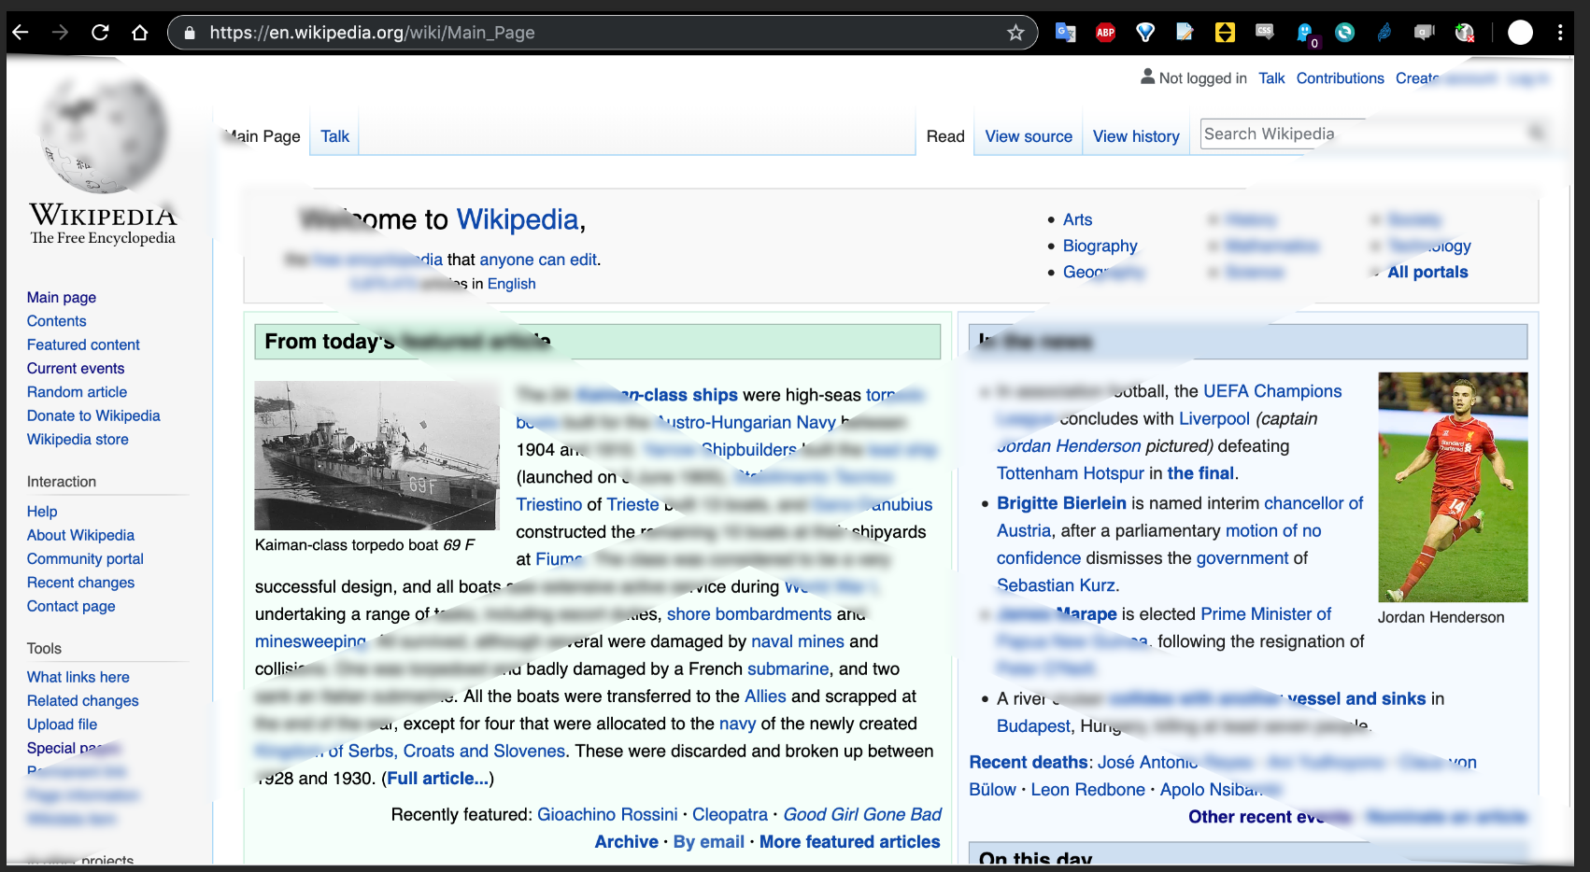The height and width of the screenshot is (872, 1590).
Task: Open the browser home button
Action: click(x=140, y=33)
